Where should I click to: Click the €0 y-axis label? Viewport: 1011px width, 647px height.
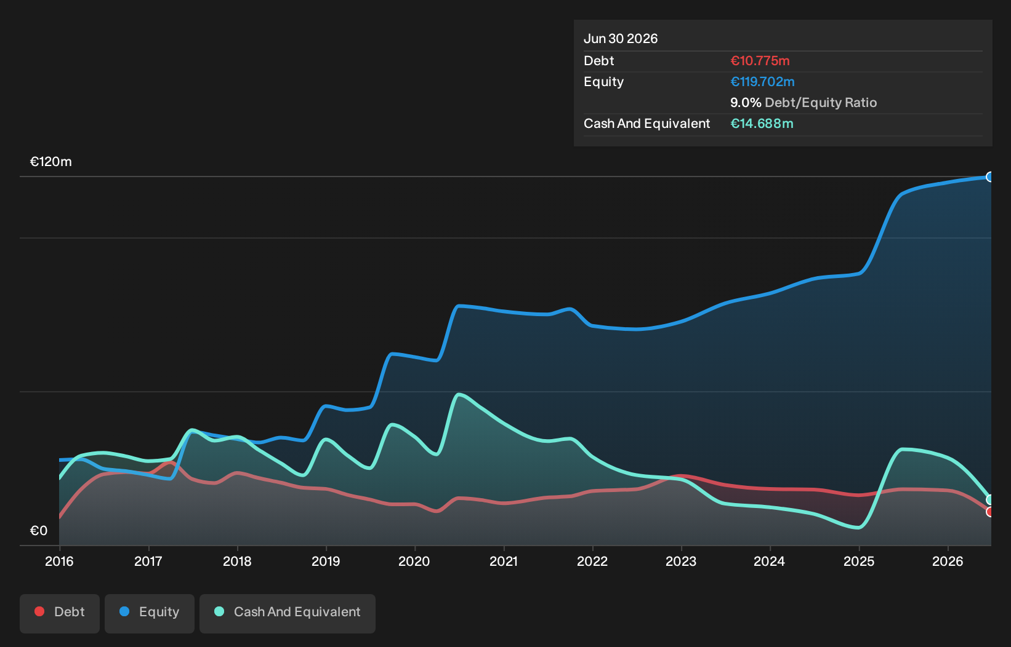(x=39, y=531)
